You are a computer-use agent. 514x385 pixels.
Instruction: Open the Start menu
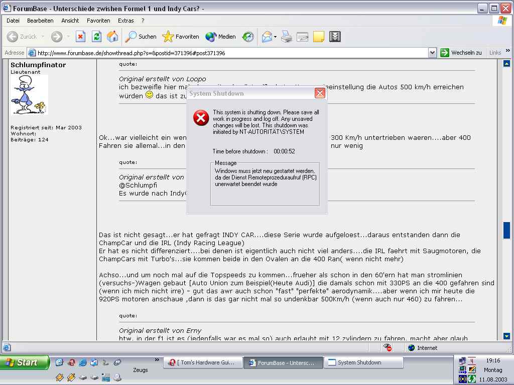point(24,363)
